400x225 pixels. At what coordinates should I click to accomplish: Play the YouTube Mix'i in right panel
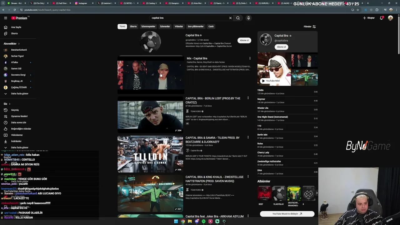(271, 81)
